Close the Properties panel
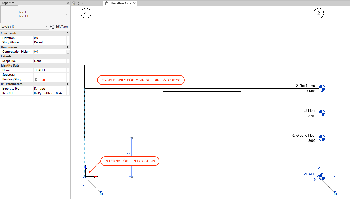This screenshot has height=199, width=350. pyautogui.click(x=68, y=3)
